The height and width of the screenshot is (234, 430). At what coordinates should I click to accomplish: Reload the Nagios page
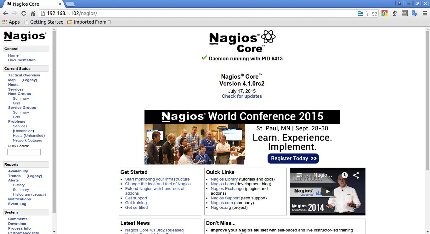(x=24, y=14)
